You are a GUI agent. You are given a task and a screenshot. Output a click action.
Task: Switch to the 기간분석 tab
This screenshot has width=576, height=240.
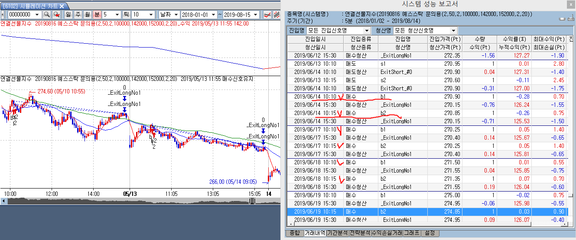click(x=338, y=233)
